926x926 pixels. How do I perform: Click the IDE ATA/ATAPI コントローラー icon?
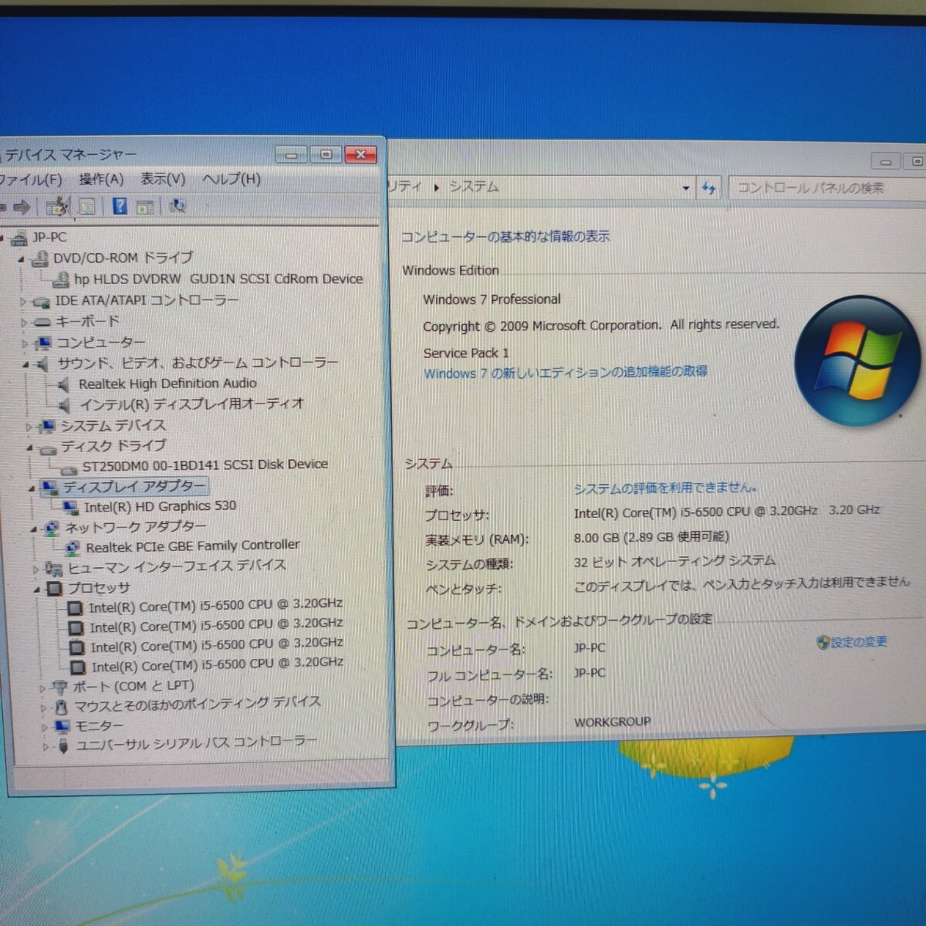pyautogui.click(x=42, y=302)
